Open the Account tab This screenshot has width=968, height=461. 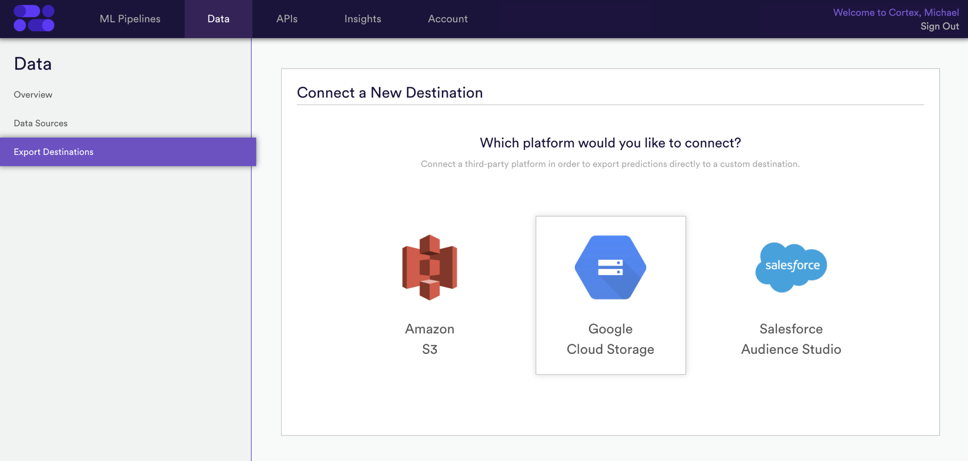[447, 19]
